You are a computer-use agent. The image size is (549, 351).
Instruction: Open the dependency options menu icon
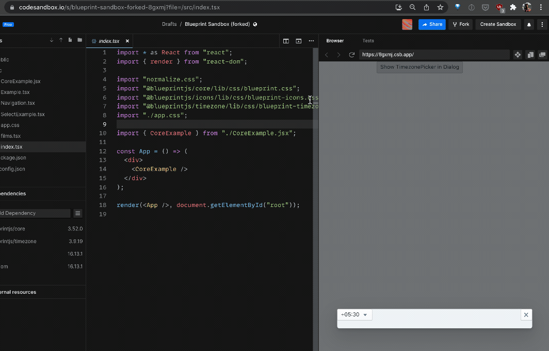pos(77,213)
